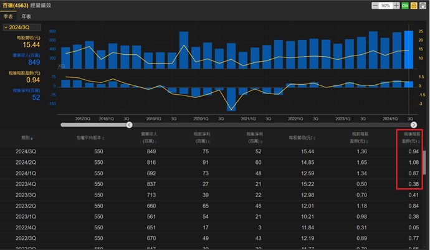Export data with the green CSV icon
430x250 pixels.
coord(405,5)
